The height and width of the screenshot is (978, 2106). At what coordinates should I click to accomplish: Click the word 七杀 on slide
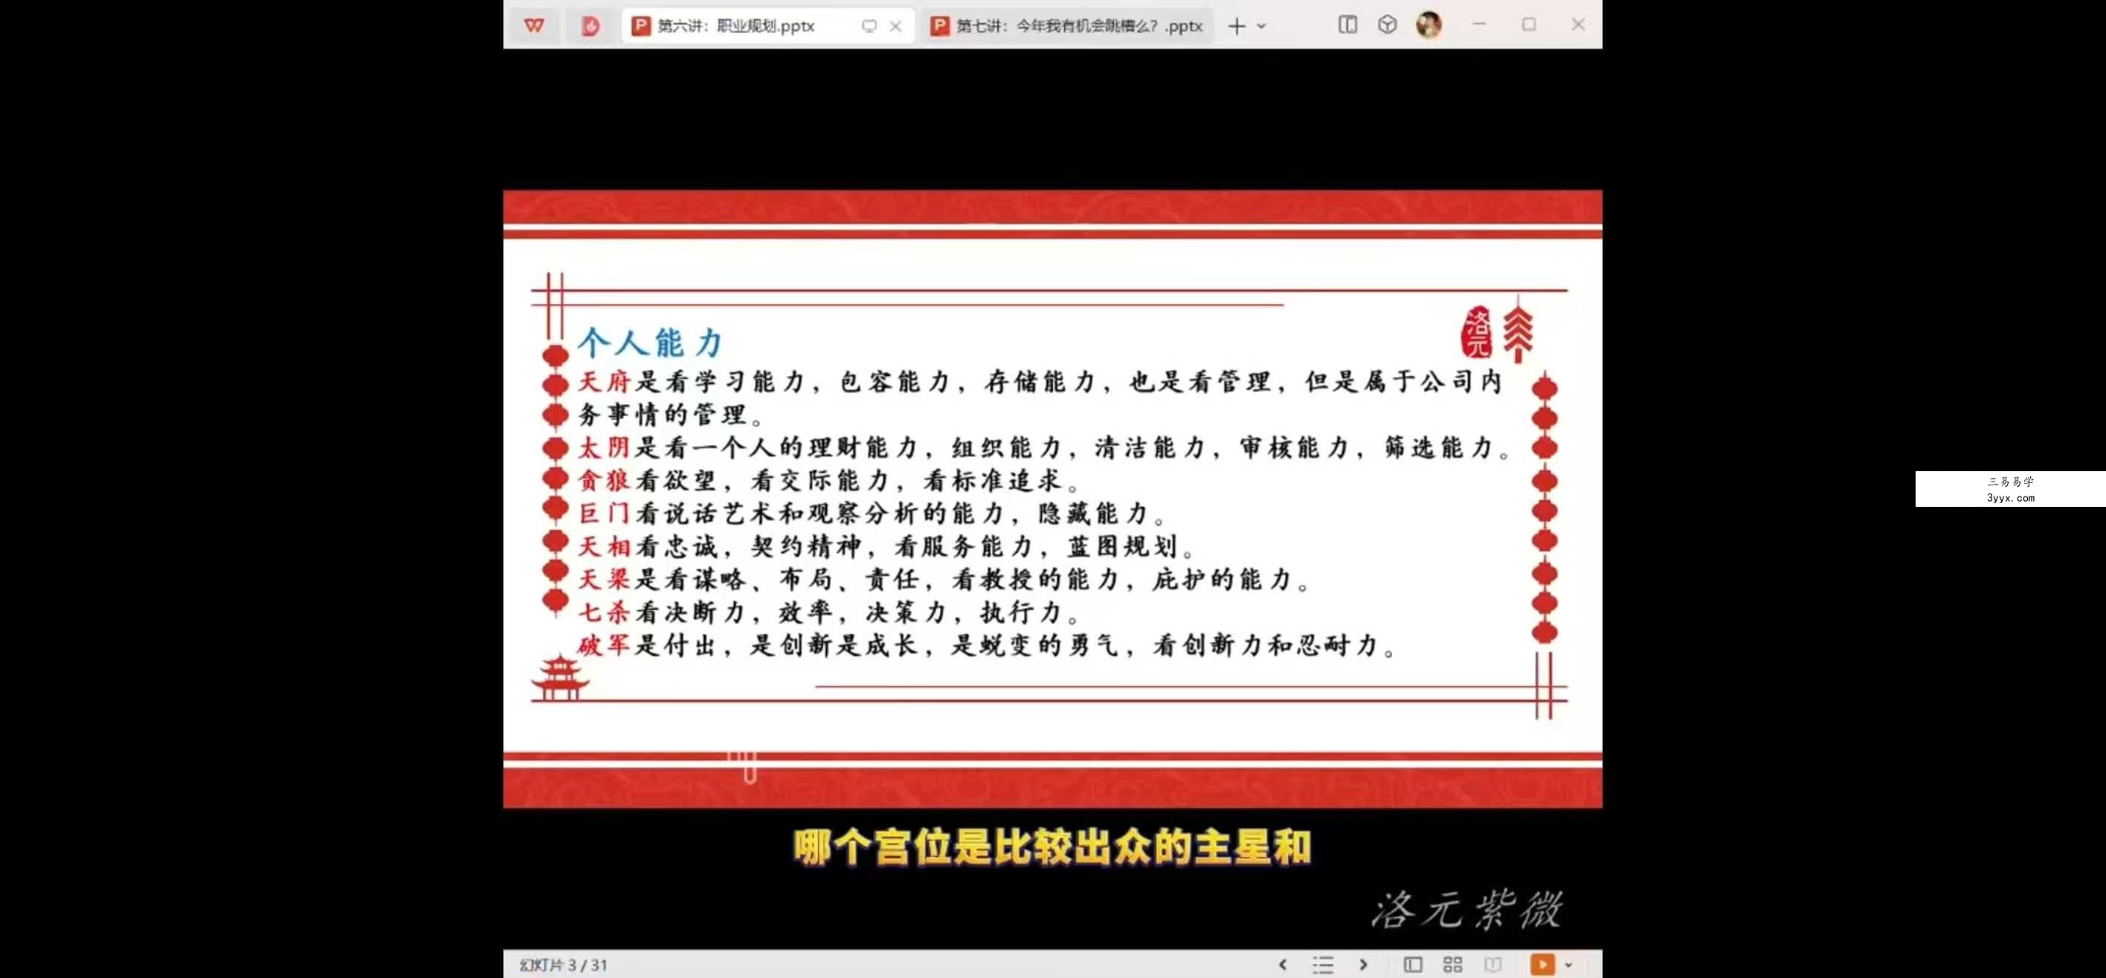point(604,612)
